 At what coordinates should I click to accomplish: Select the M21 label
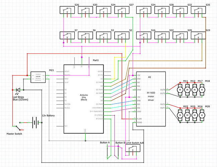point(52,70)
